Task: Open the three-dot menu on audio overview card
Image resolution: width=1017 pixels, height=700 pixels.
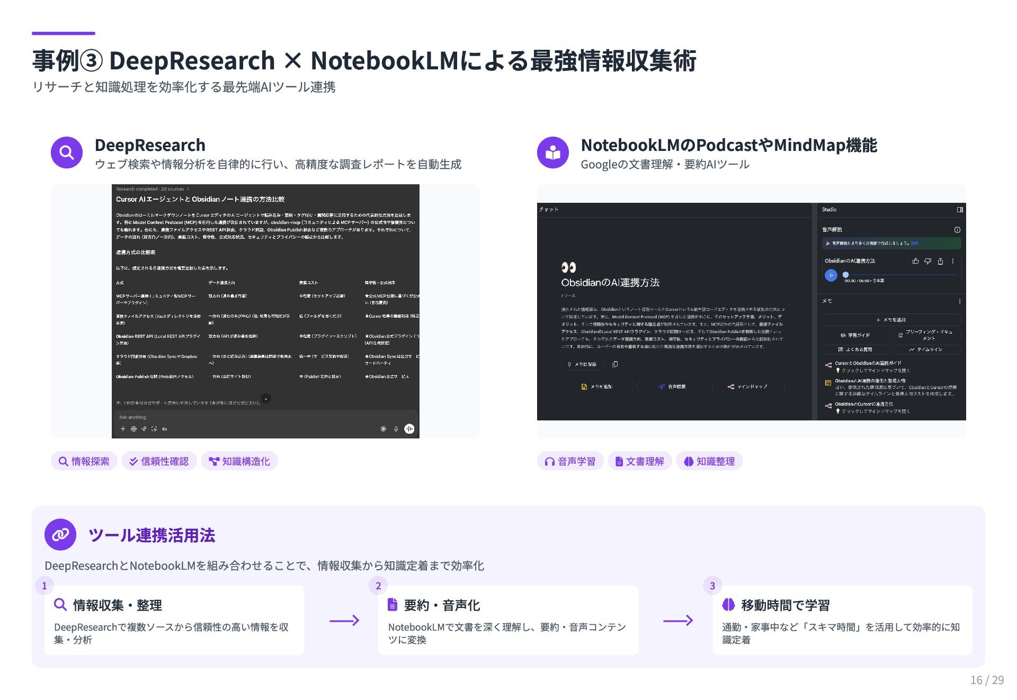Action: (952, 261)
